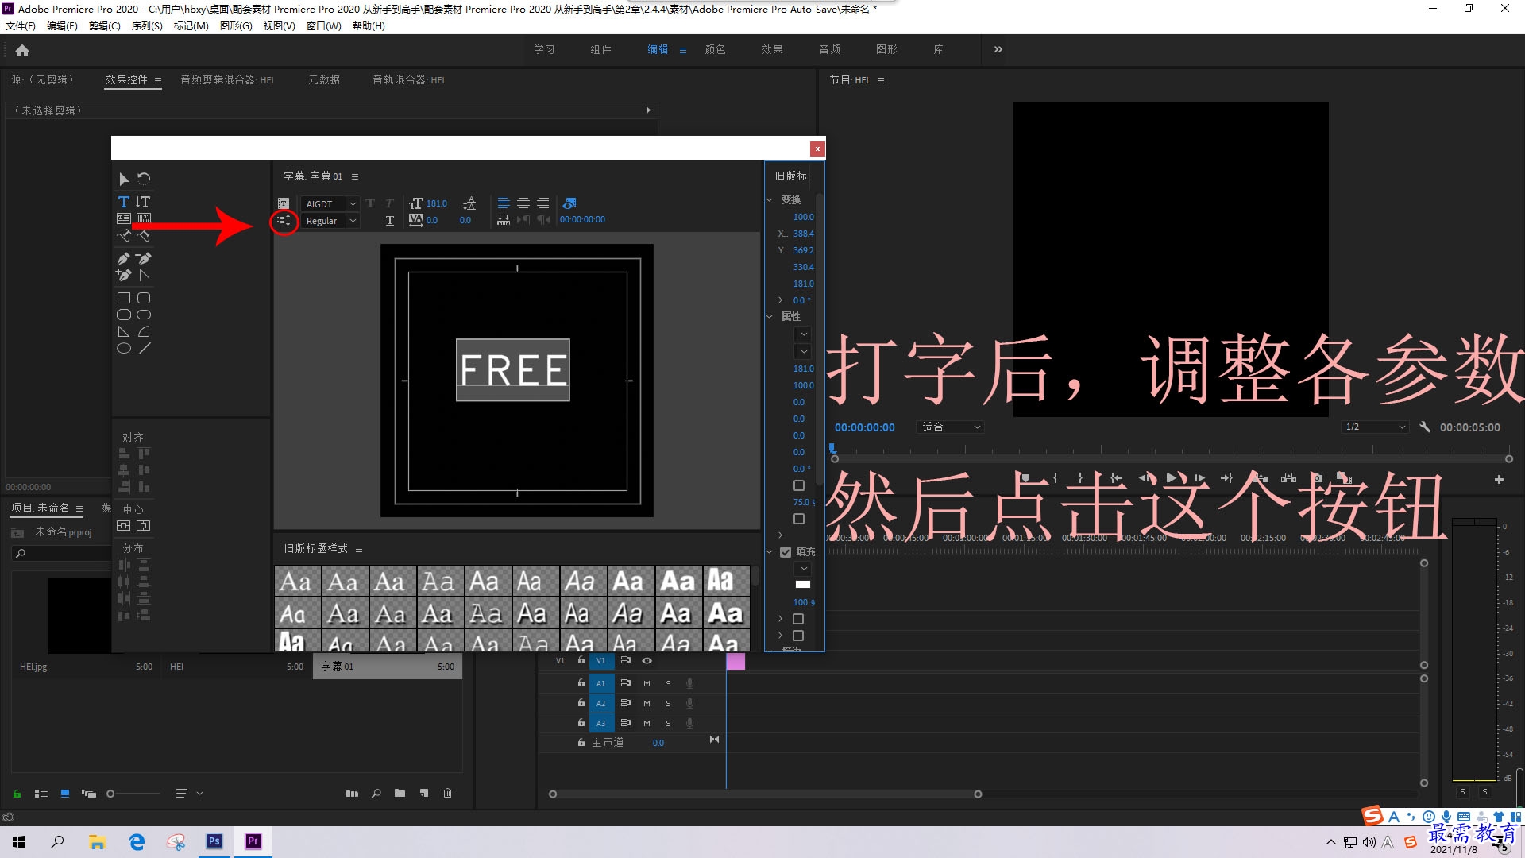This screenshot has height=858, width=1525.
Task: Select the Vertical Type tool
Action: [x=144, y=202]
